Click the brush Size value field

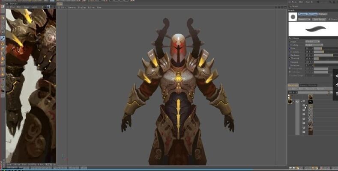(309, 48)
